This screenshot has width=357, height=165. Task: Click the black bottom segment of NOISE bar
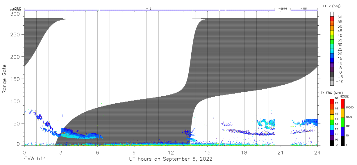342,141
